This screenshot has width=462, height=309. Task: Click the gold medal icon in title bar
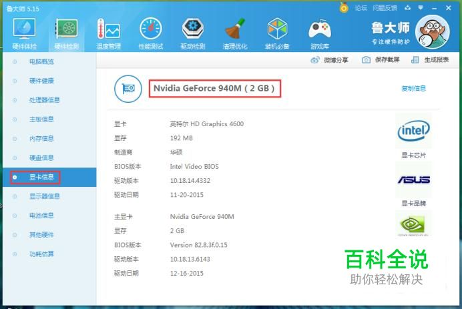pyautogui.click(x=344, y=7)
